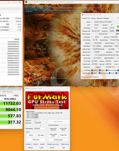
Task: Open the Online scores link
Action: tap(65, 144)
